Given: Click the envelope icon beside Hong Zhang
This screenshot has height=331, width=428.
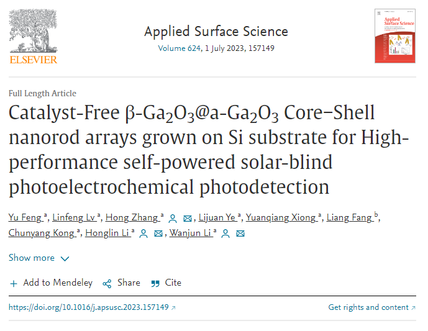Looking at the screenshot, I should pos(188,219).
